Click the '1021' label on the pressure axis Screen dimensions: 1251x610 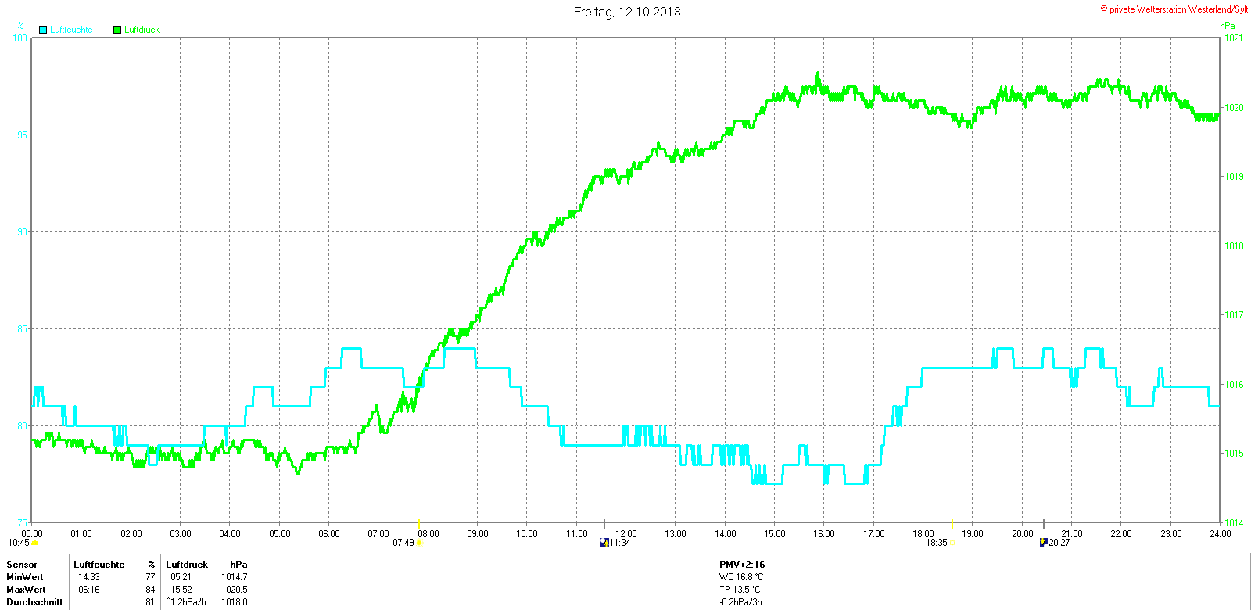click(1233, 38)
